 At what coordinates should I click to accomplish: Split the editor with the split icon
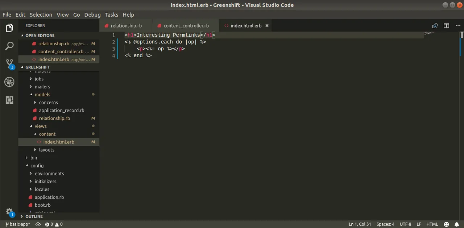(x=446, y=26)
